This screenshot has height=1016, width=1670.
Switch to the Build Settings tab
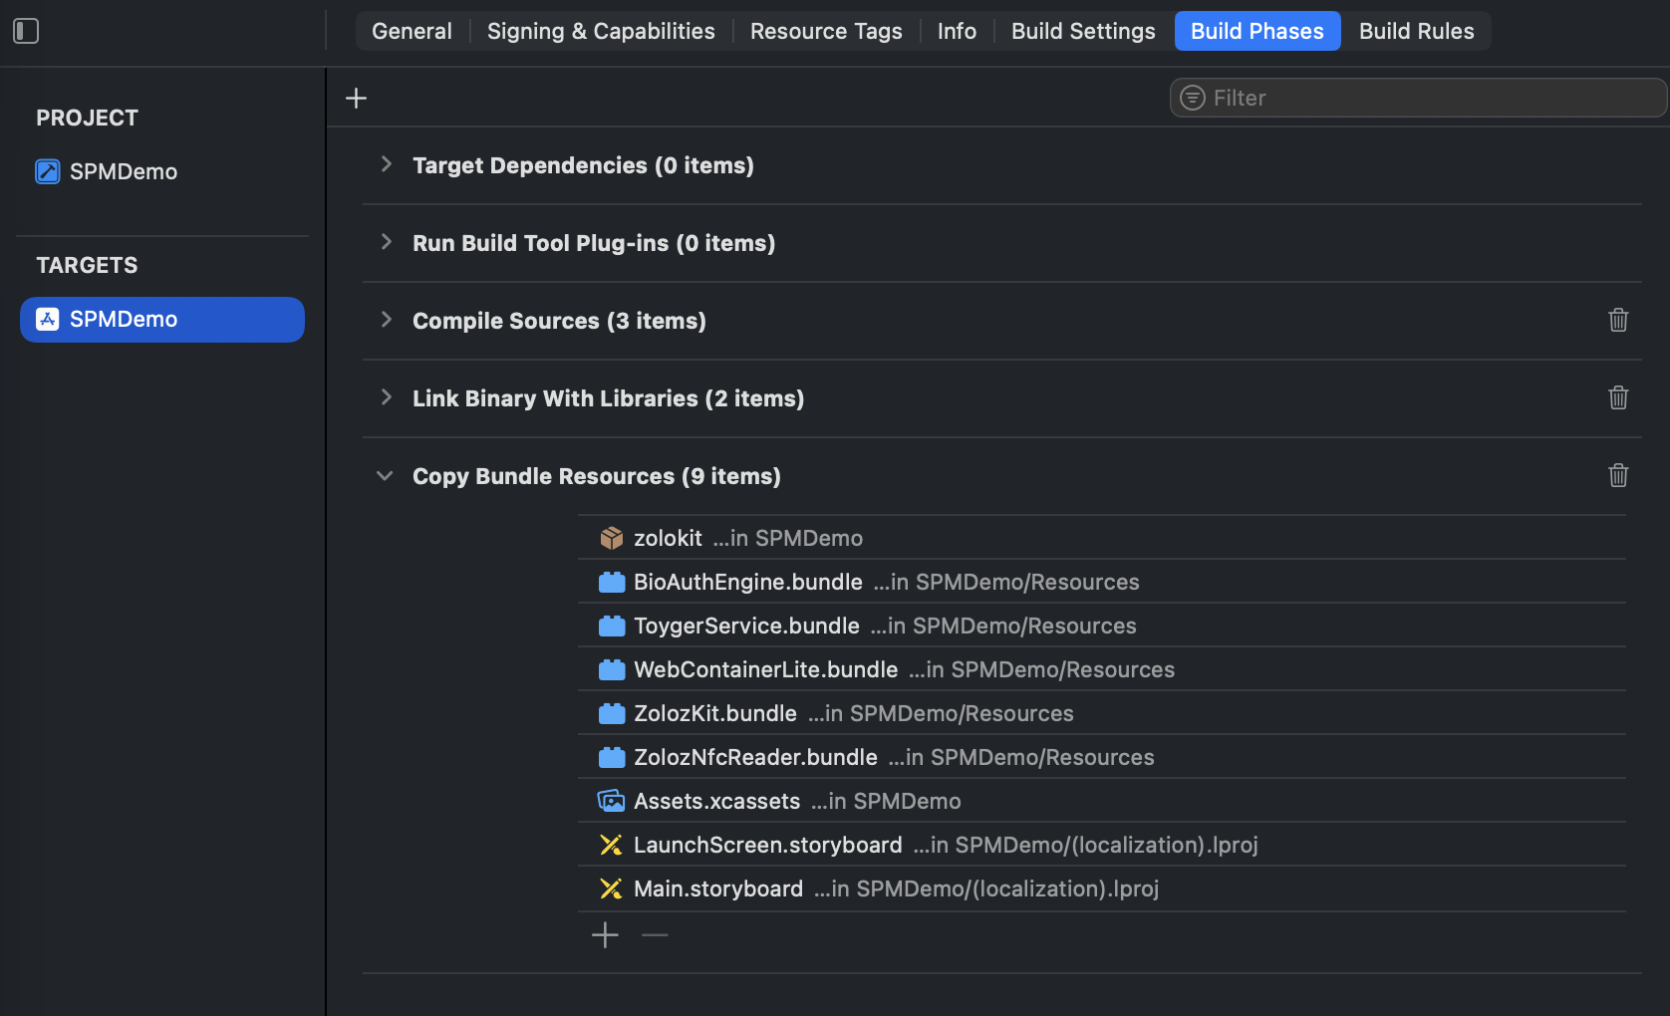coord(1083,31)
